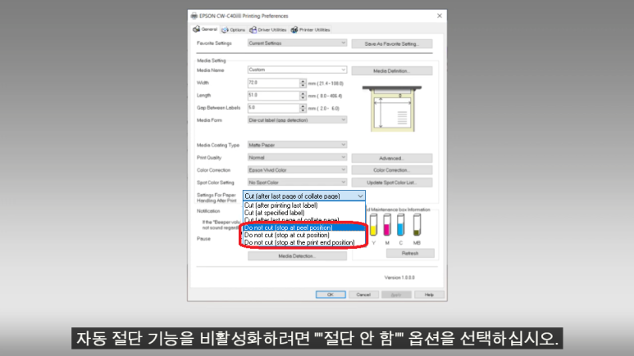Screen dimensions: 634x356
Task: Open the Driver Utilities tab
Action: click(x=268, y=29)
